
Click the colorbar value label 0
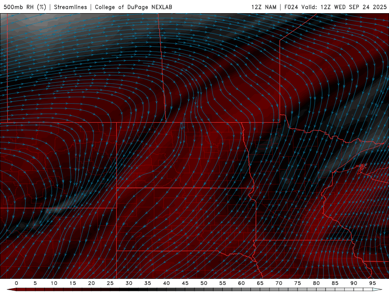(17, 283)
